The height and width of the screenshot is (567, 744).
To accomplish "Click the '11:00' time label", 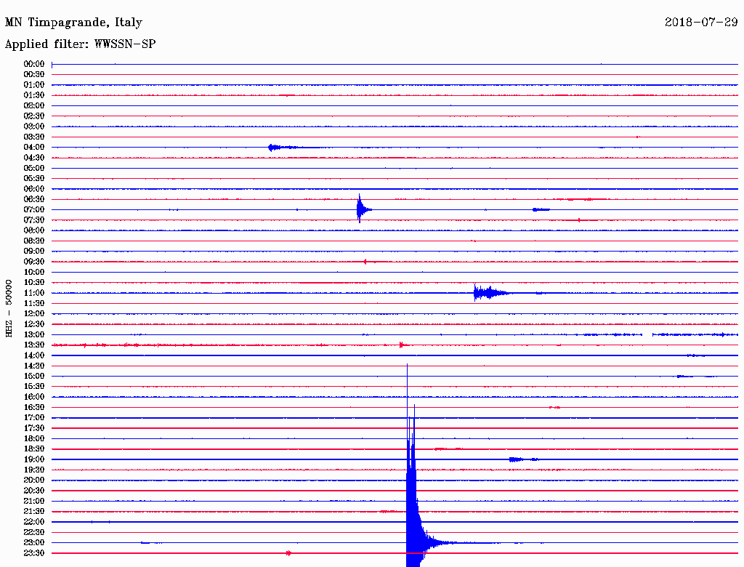I will [34, 293].
